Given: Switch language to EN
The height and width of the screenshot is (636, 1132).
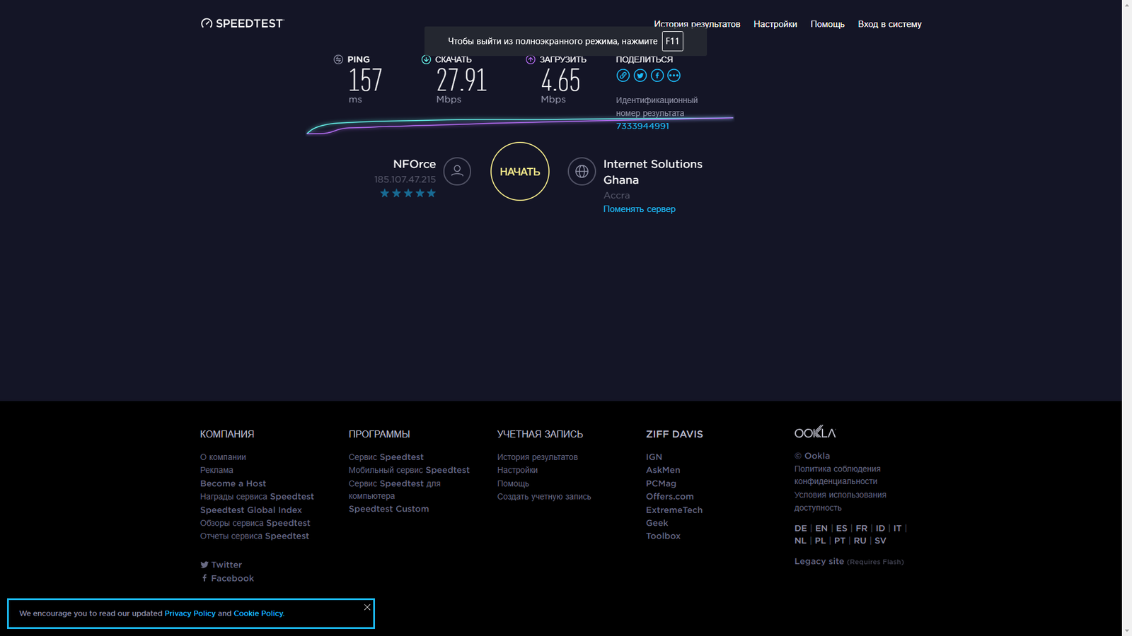Looking at the screenshot, I should pyautogui.click(x=821, y=529).
